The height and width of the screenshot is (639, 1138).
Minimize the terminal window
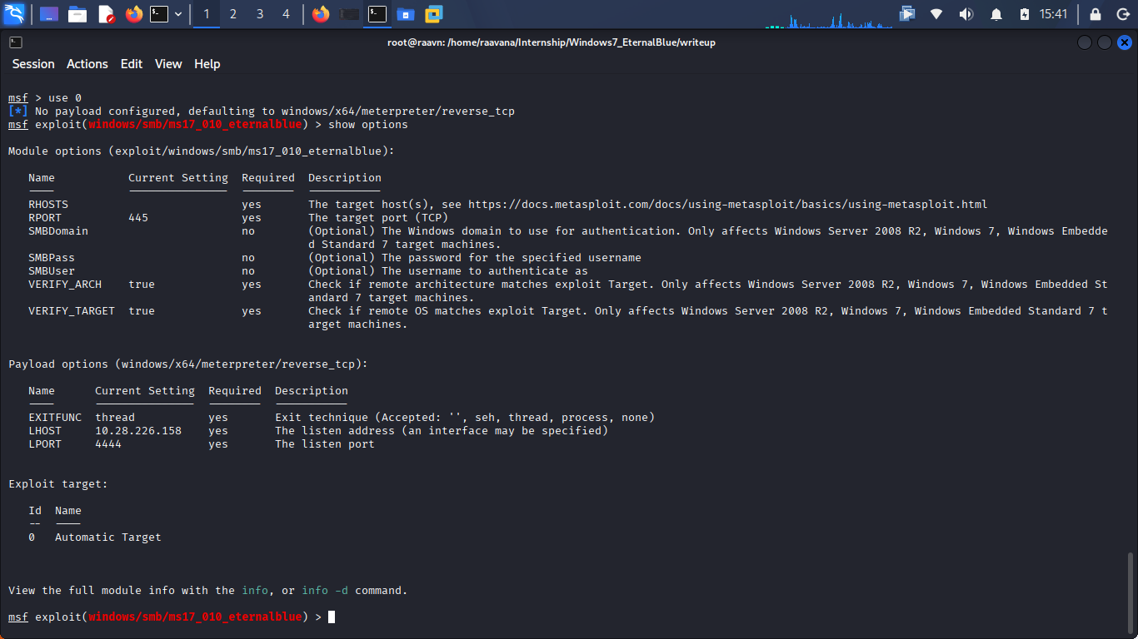point(1084,42)
